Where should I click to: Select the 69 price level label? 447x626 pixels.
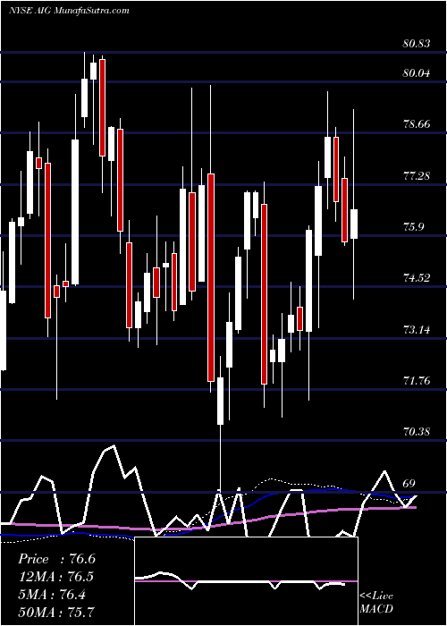pos(409,484)
